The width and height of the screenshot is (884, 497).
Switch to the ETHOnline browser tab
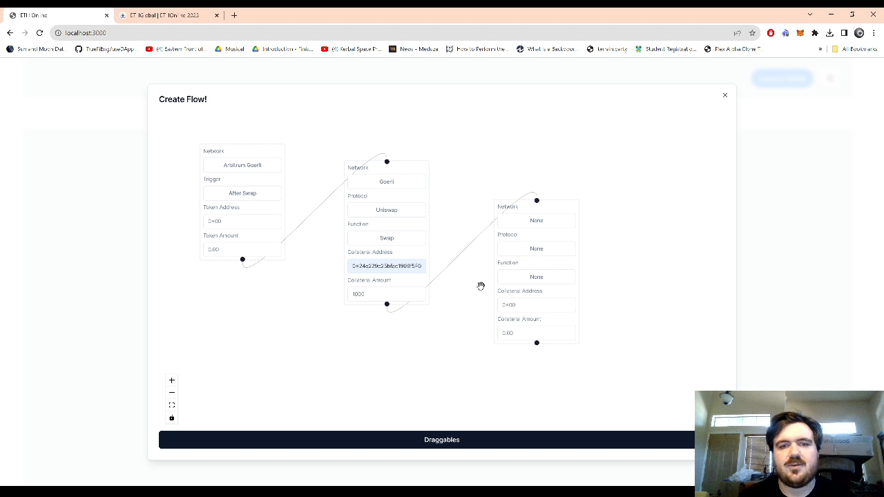pyautogui.click(x=58, y=15)
